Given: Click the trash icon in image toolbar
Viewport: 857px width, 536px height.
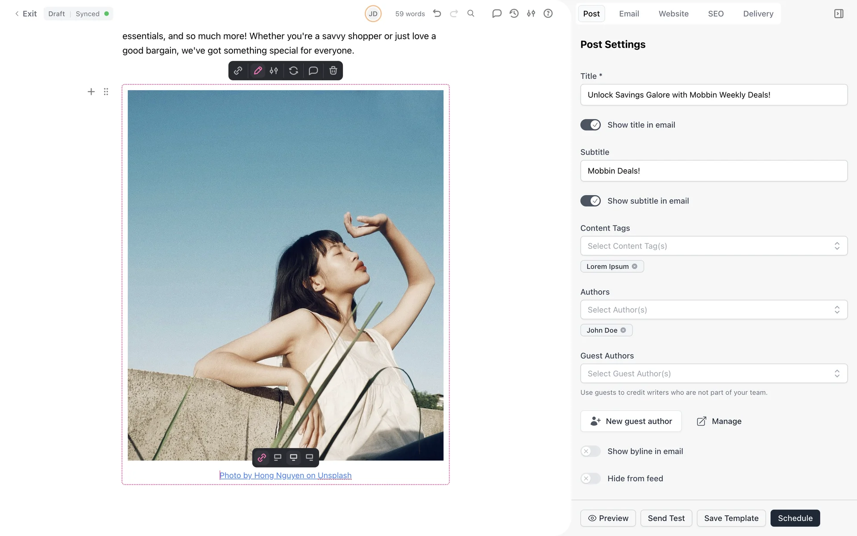Looking at the screenshot, I should click(333, 71).
